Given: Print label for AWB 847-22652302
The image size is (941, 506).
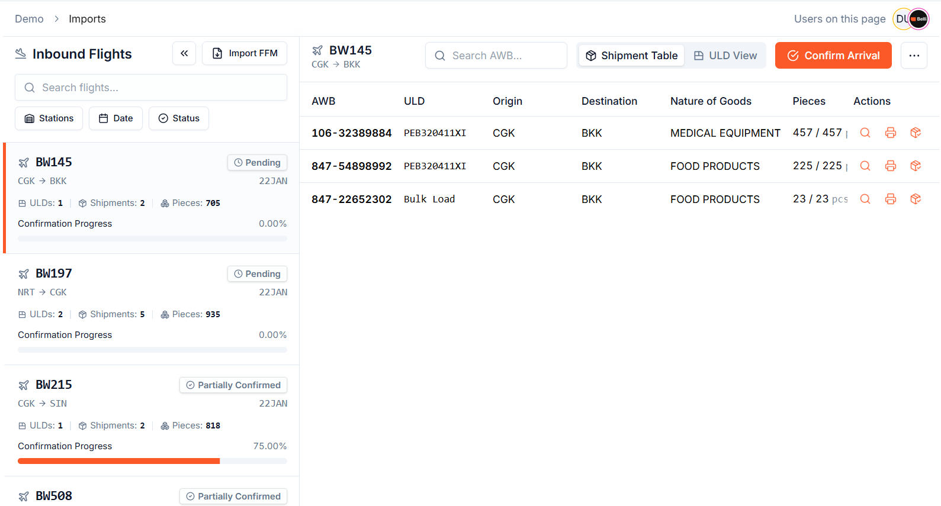Looking at the screenshot, I should click(891, 199).
